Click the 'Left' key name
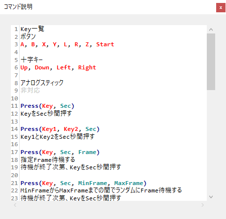Viewport: 226px width, 219px height. coord(64,67)
